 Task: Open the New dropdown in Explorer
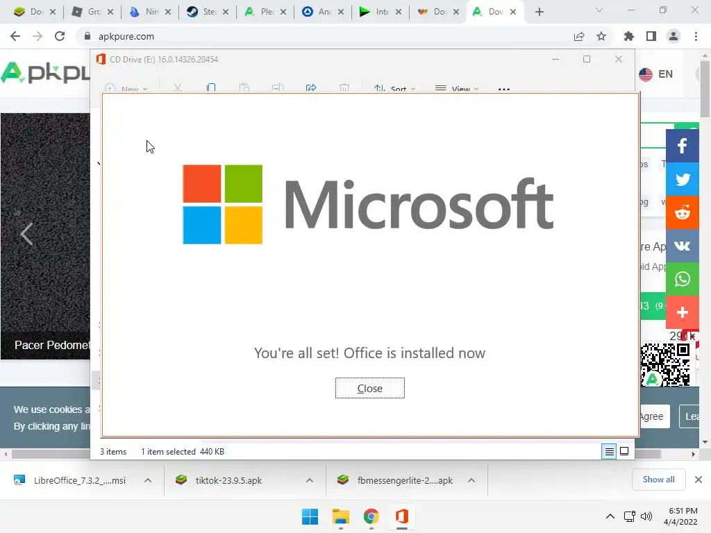click(126, 88)
